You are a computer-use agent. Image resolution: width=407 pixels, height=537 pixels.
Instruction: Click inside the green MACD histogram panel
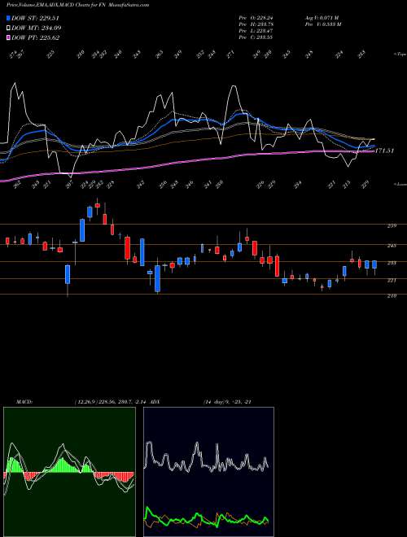[69, 472]
